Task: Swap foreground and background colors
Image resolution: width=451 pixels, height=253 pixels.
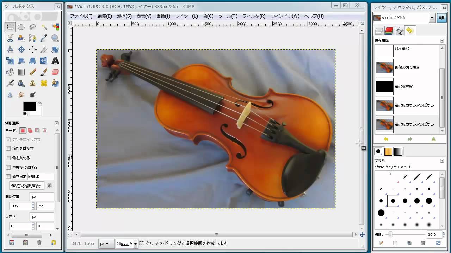Action: (x=40, y=104)
